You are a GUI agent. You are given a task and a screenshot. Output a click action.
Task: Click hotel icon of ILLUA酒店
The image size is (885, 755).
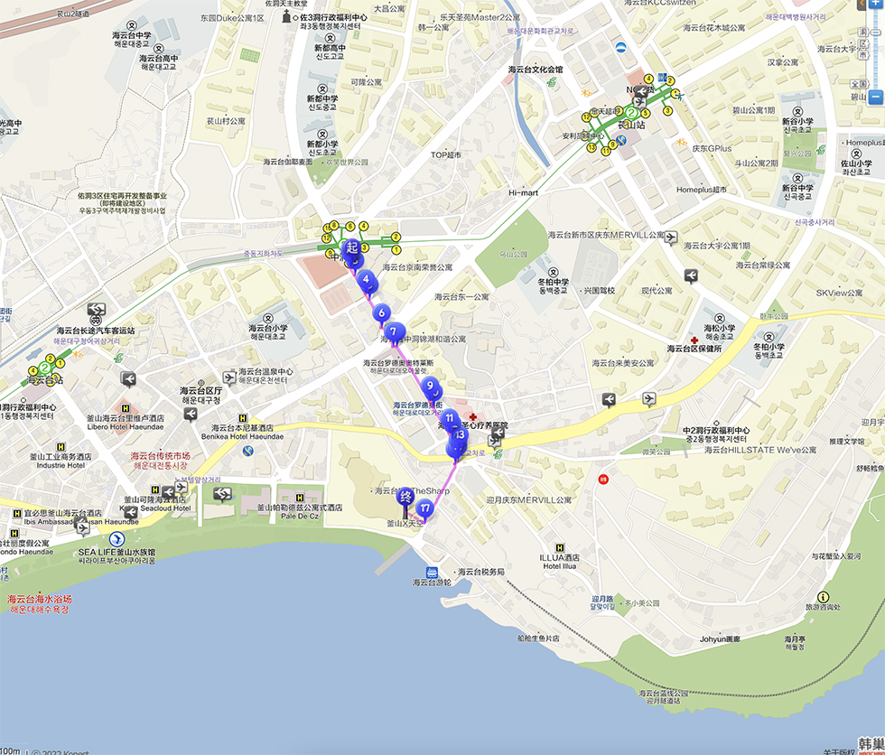(559, 547)
